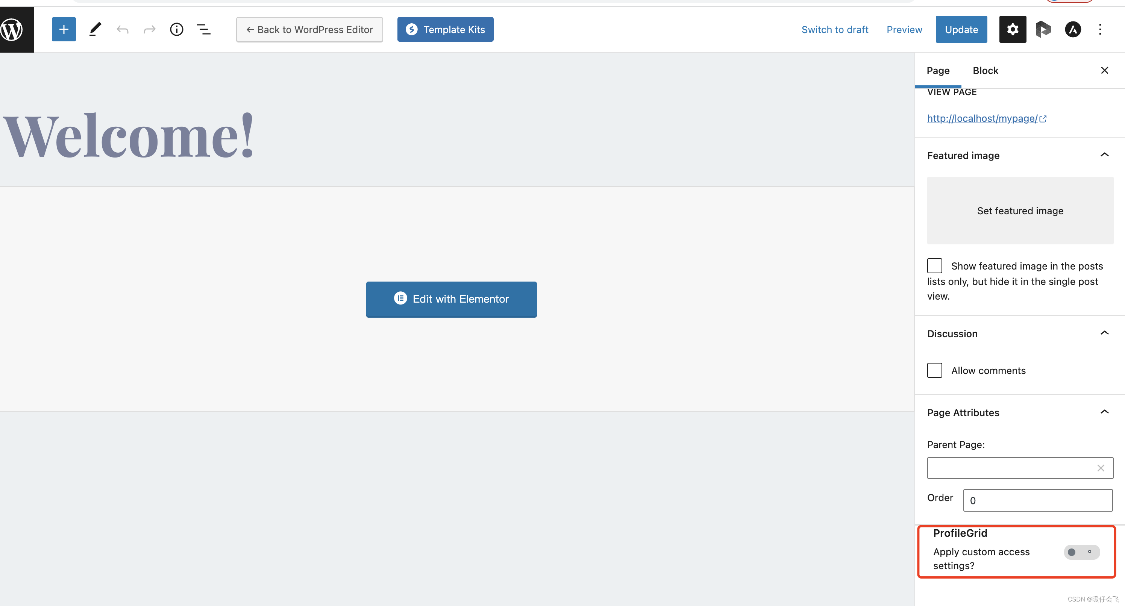
Task: Check the show featured image in lists box
Action: [935, 266]
